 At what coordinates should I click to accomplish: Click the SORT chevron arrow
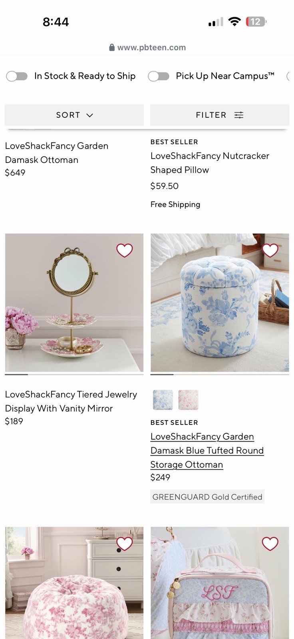pyautogui.click(x=90, y=115)
